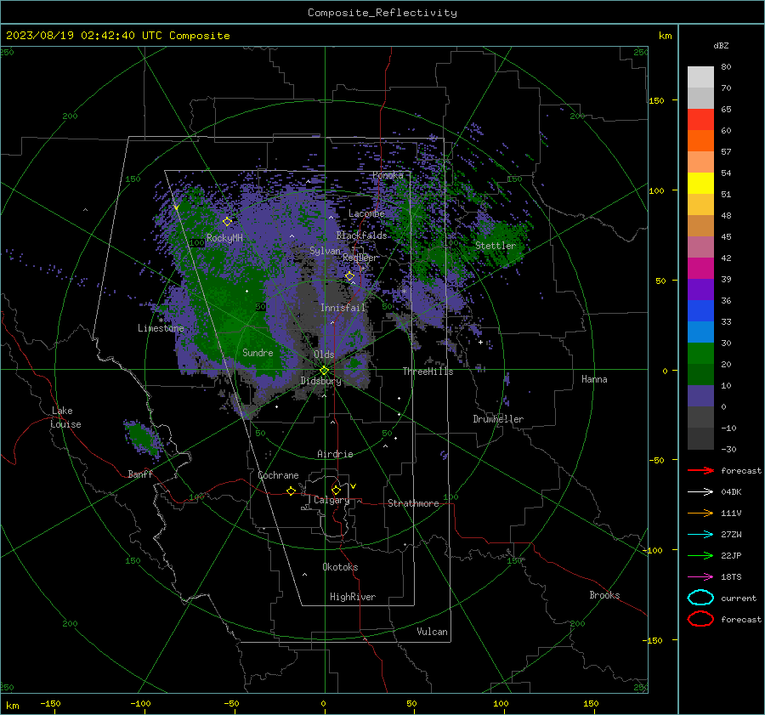
Task: Click the Vulcan map label
Action: click(432, 632)
